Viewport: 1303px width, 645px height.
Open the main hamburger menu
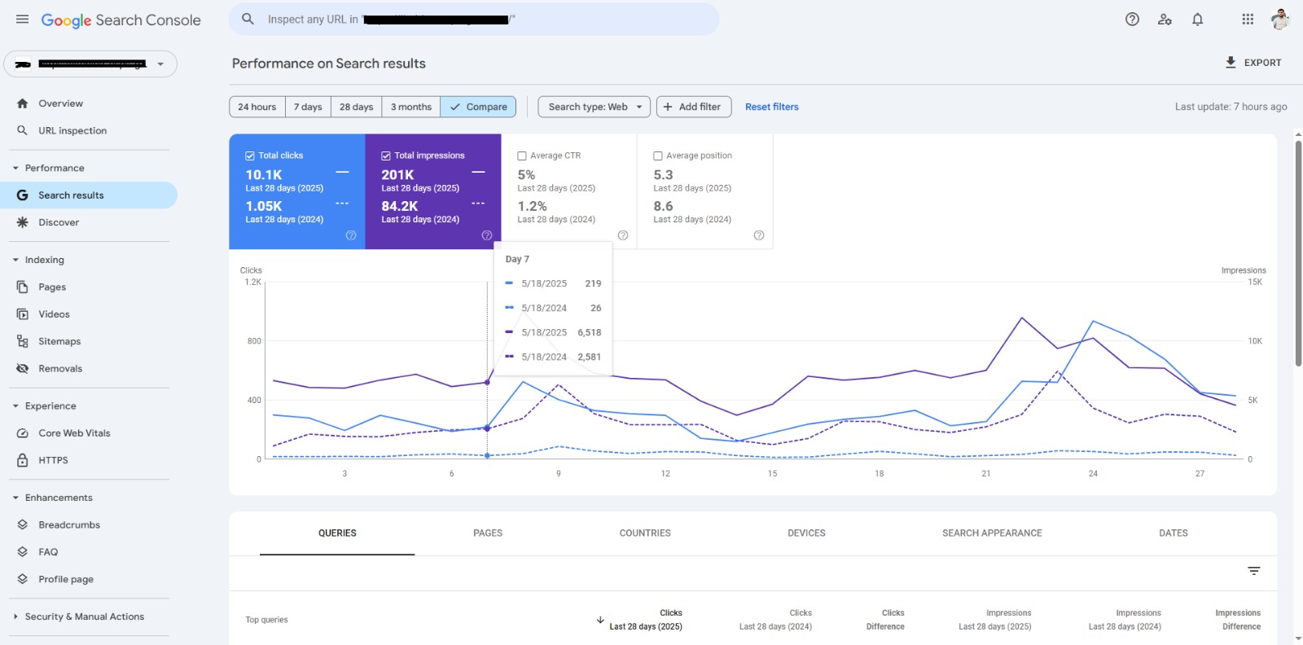tap(22, 20)
